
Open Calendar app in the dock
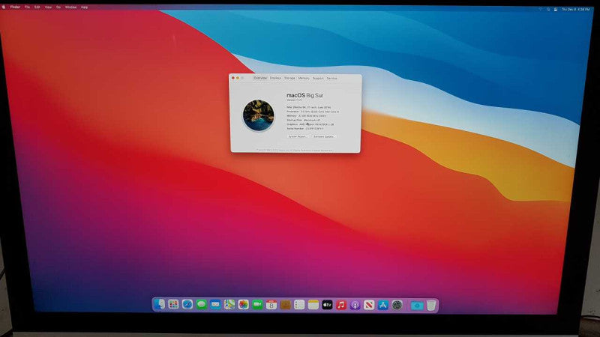[x=271, y=305]
